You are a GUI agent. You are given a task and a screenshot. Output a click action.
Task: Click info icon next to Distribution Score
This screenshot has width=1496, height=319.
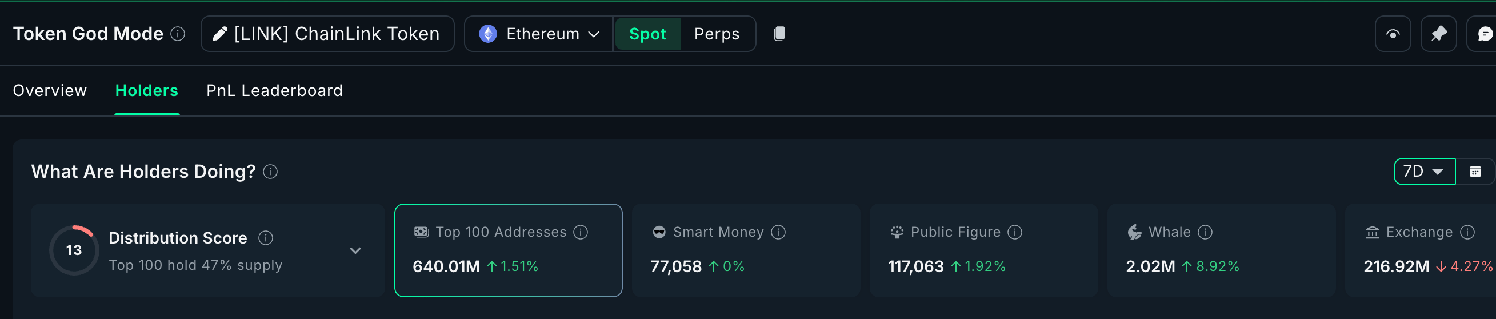(x=265, y=238)
